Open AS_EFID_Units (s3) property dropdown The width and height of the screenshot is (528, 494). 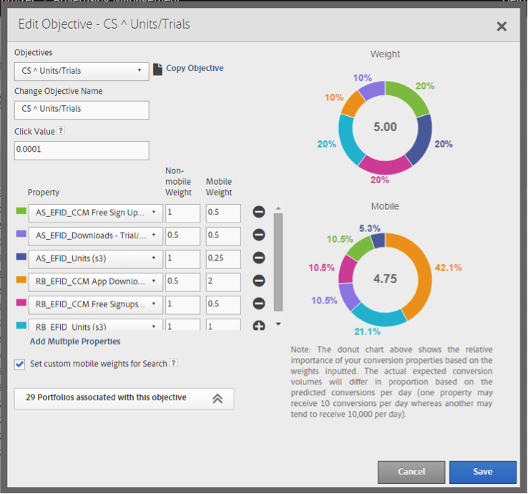point(96,258)
